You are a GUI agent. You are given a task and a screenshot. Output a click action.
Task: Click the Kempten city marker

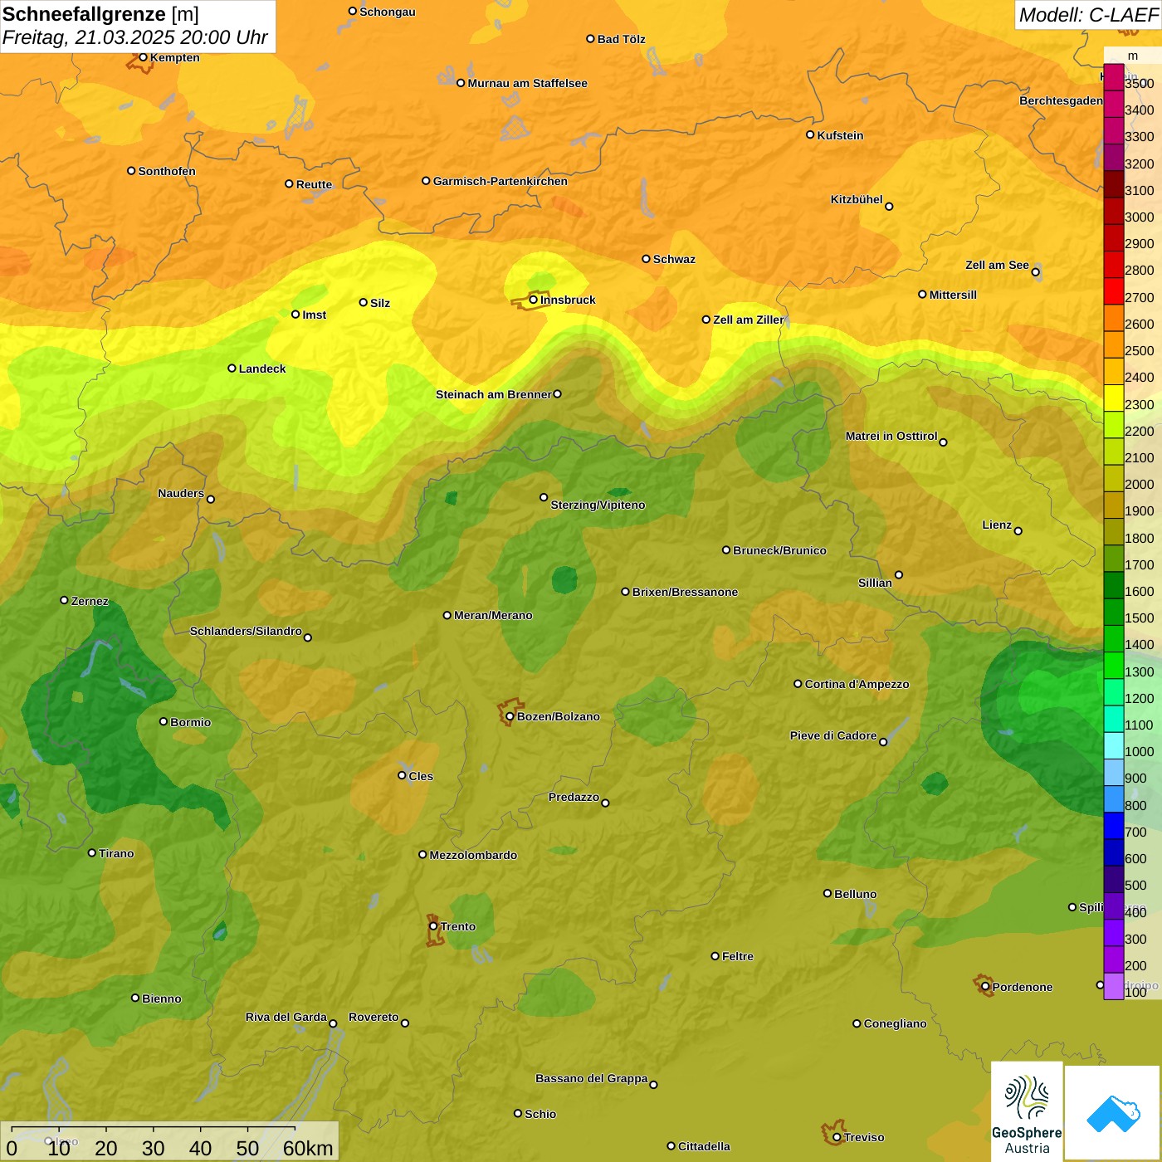click(x=143, y=57)
